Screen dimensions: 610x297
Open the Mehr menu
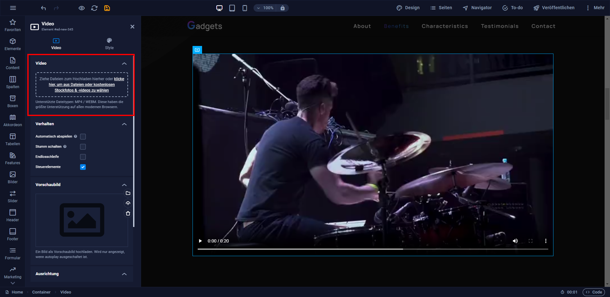tap(595, 8)
